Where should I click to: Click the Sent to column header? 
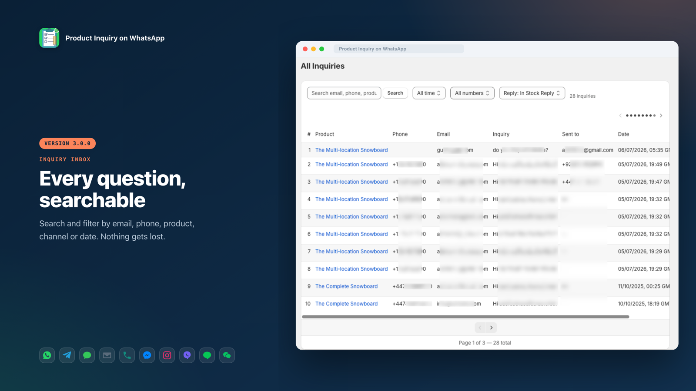(570, 134)
